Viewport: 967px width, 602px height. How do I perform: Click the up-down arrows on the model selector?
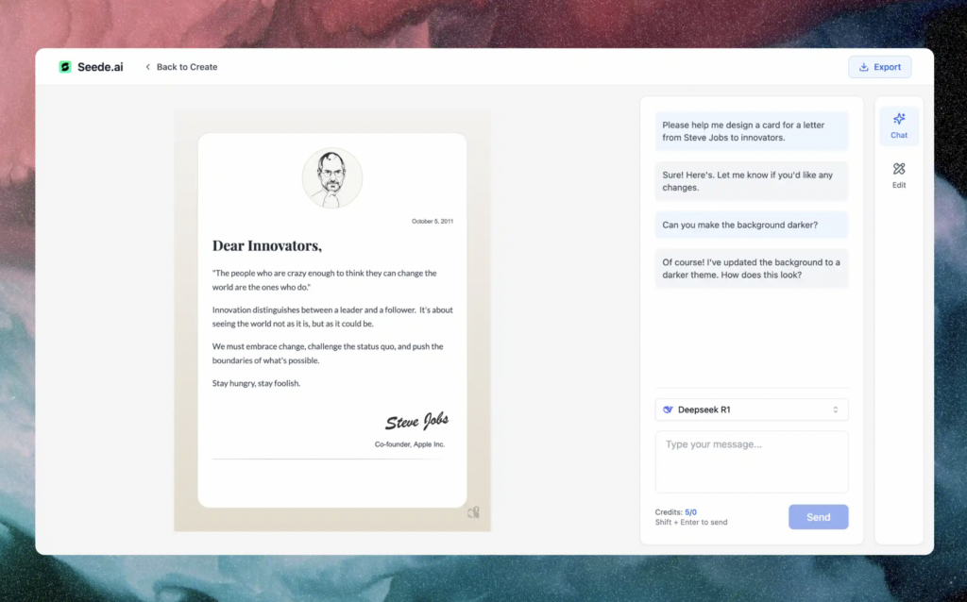tap(835, 410)
